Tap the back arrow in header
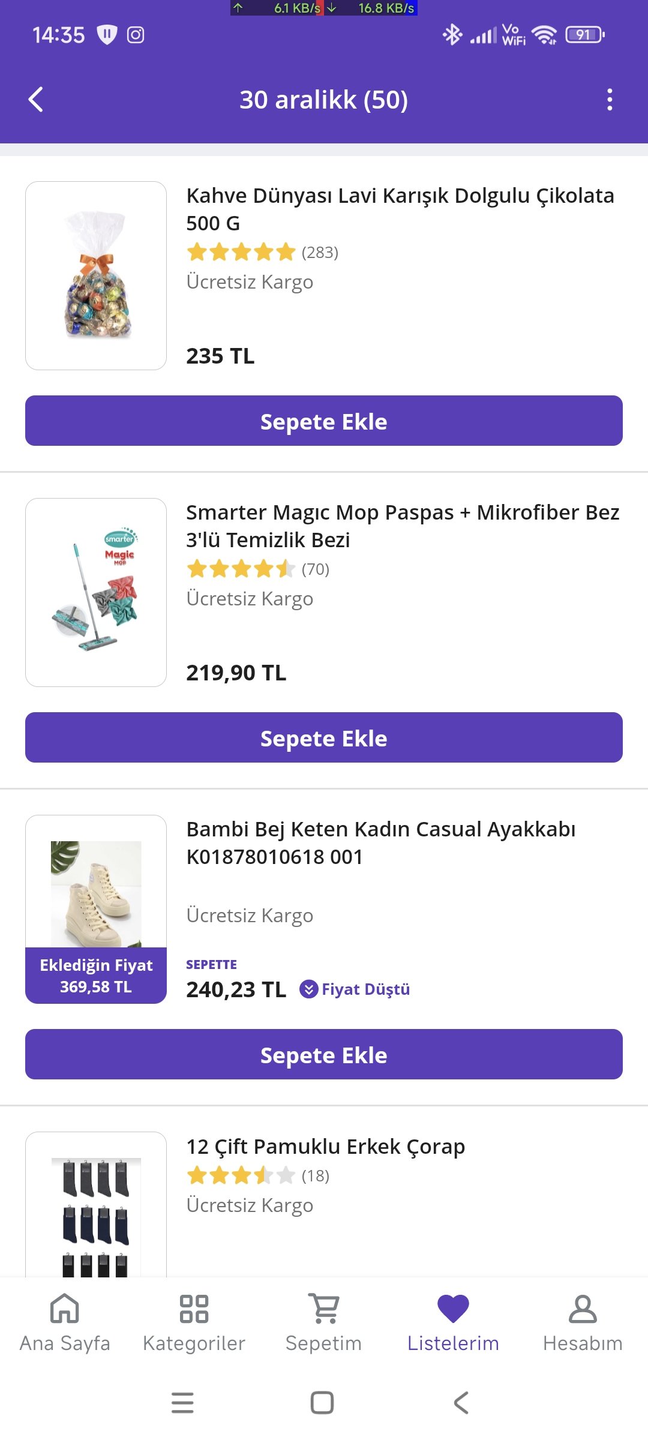 pos(36,100)
